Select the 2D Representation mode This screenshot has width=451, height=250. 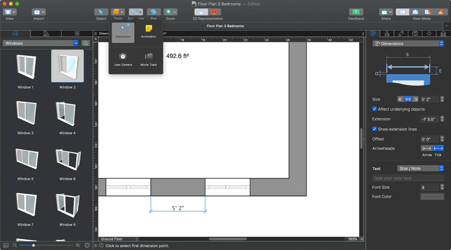(x=201, y=12)
